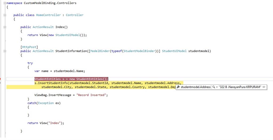
Task: Click the Exception type in catch clause
Action: (46, 103)
